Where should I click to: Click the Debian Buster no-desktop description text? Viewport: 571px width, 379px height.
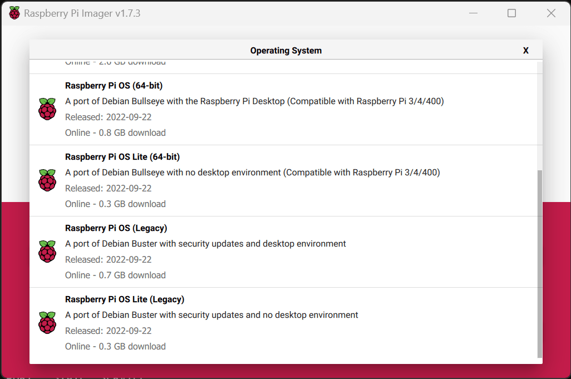point(211,314)
